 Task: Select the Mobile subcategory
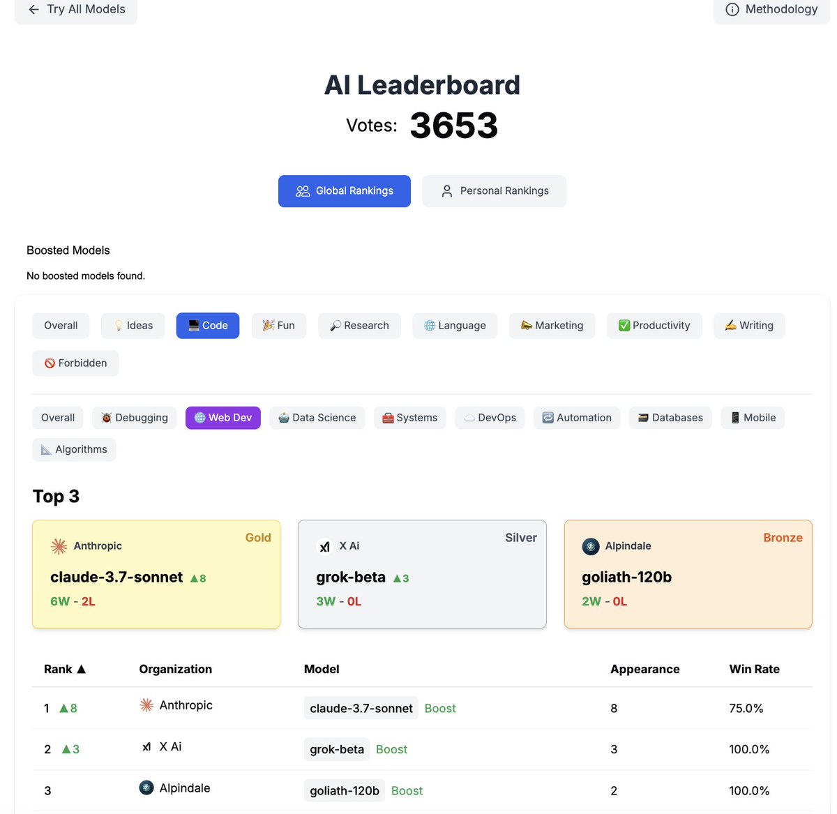[x=753, y=418]
